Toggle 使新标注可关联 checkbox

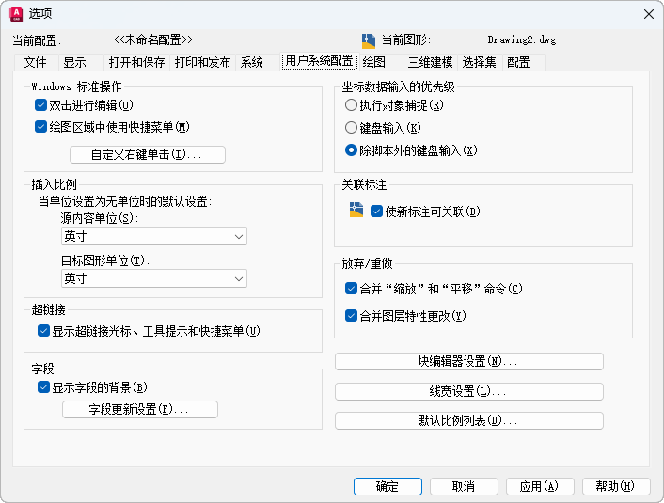pyautogui.click(x=377, y=212)
